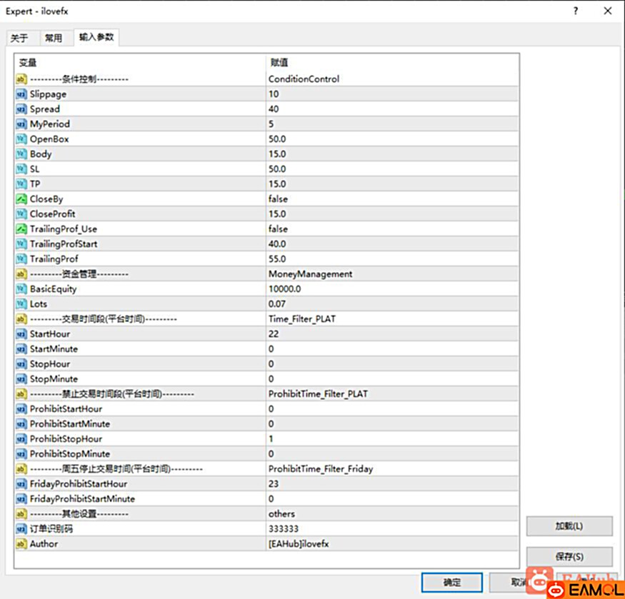Click the CloseBy boolean type icon
625x599 pixels.
21,199
